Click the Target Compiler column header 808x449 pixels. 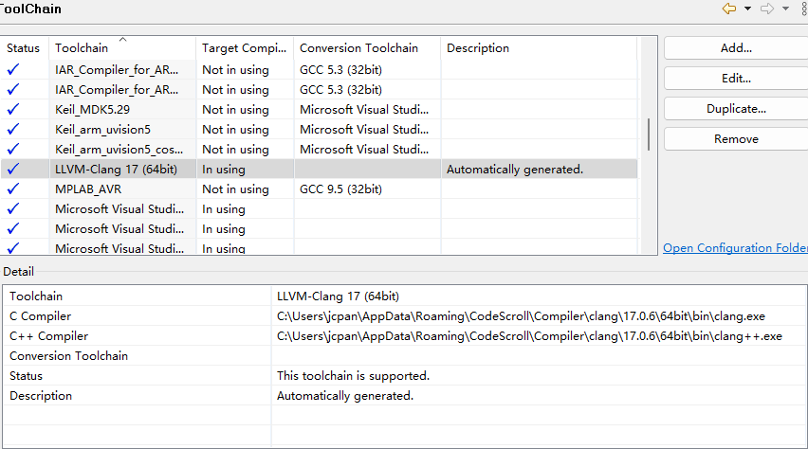(245, 48)
